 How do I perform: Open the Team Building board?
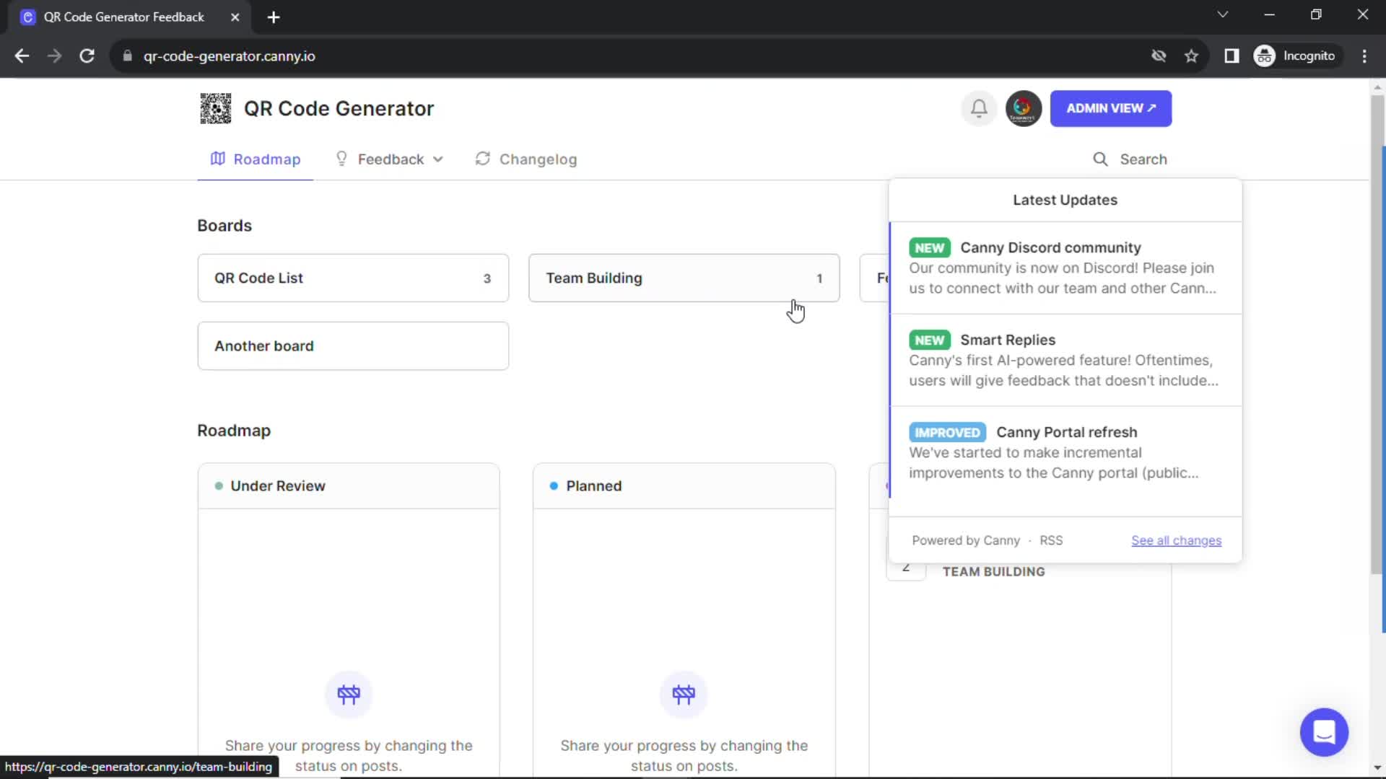684,278
